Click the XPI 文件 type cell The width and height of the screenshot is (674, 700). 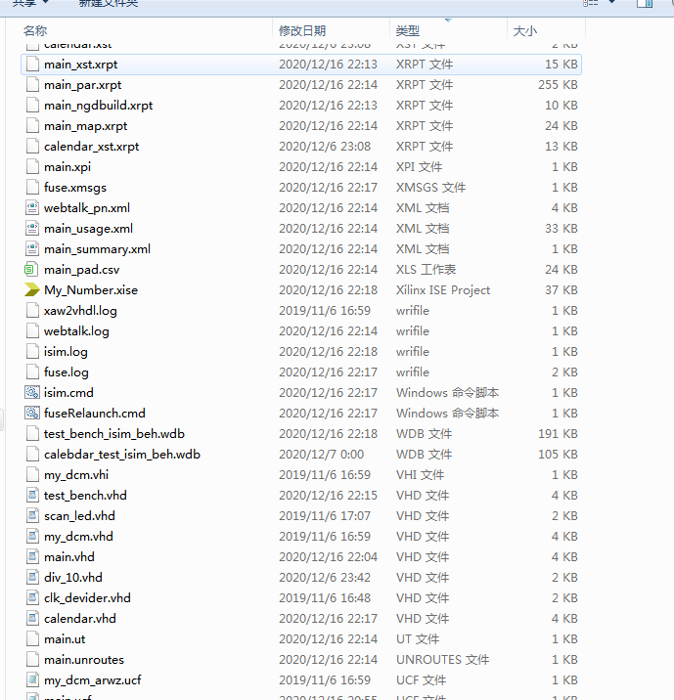click(x=419, y=167)
